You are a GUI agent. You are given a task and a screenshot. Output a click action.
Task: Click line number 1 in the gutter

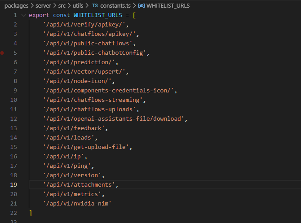point(15,15)
